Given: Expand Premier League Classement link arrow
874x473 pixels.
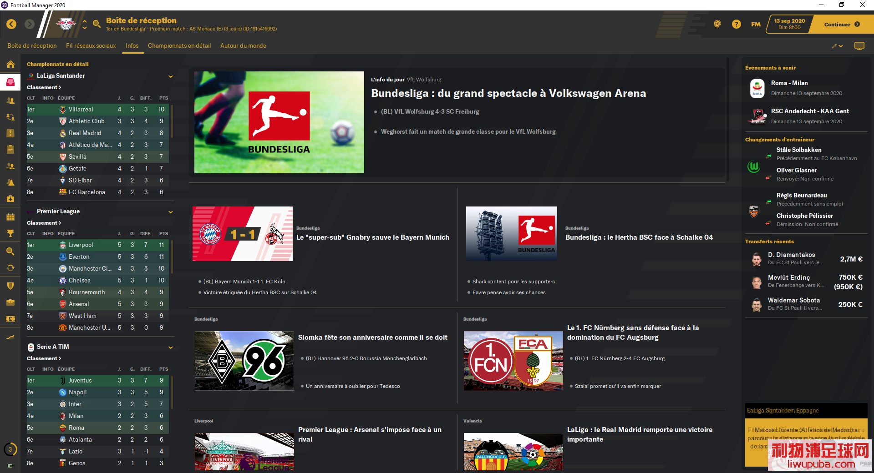Looking at the screenshot, I should (44, 223).
